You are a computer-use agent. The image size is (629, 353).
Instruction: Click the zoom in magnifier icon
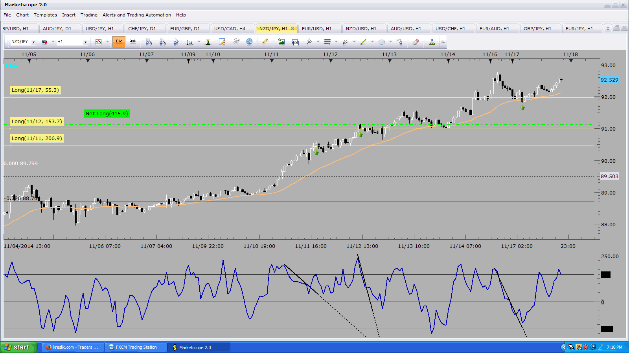tap(149, 42)
